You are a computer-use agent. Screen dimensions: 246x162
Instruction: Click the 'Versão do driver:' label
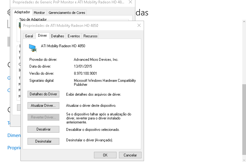tap(42, 73)
